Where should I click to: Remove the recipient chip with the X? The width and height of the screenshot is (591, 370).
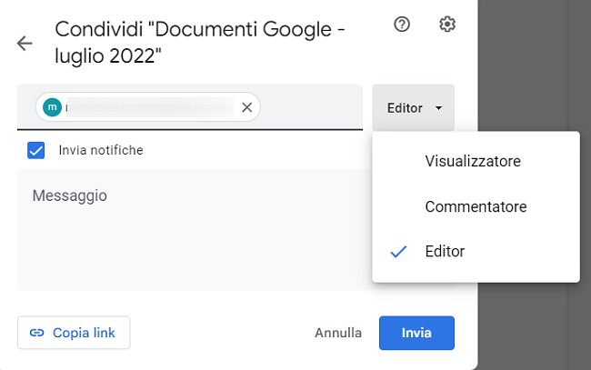pyautogui.click(x=247, y=107)
